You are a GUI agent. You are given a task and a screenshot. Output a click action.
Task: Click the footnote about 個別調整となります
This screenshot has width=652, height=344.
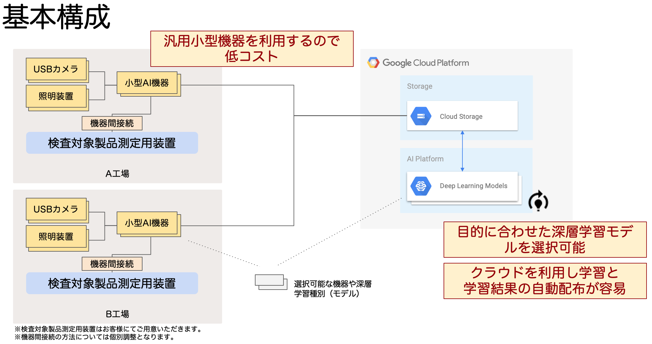[x=94, y=337]
